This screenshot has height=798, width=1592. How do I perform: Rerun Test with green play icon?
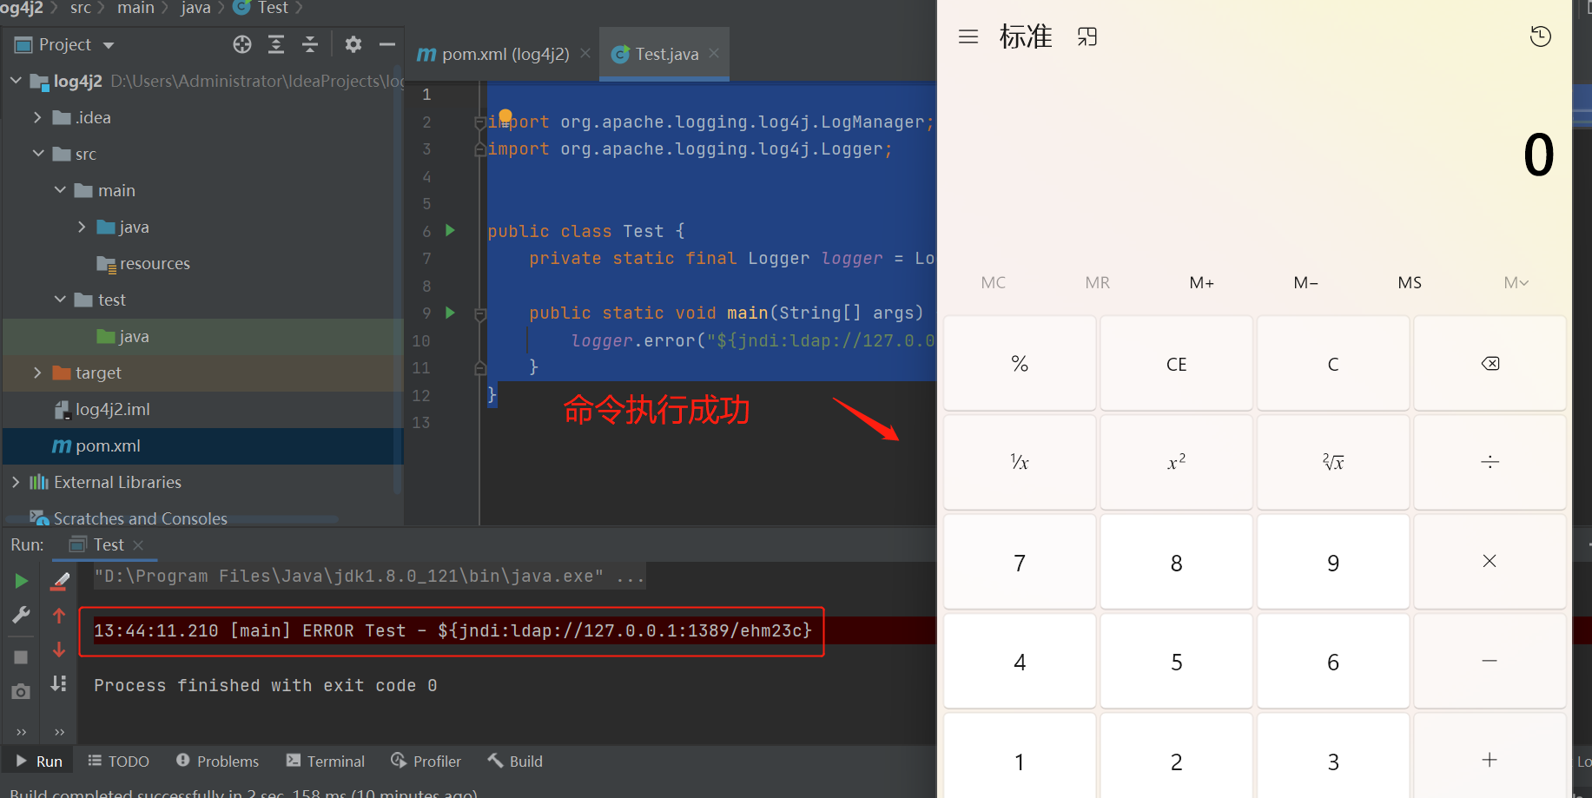(22, 581)
